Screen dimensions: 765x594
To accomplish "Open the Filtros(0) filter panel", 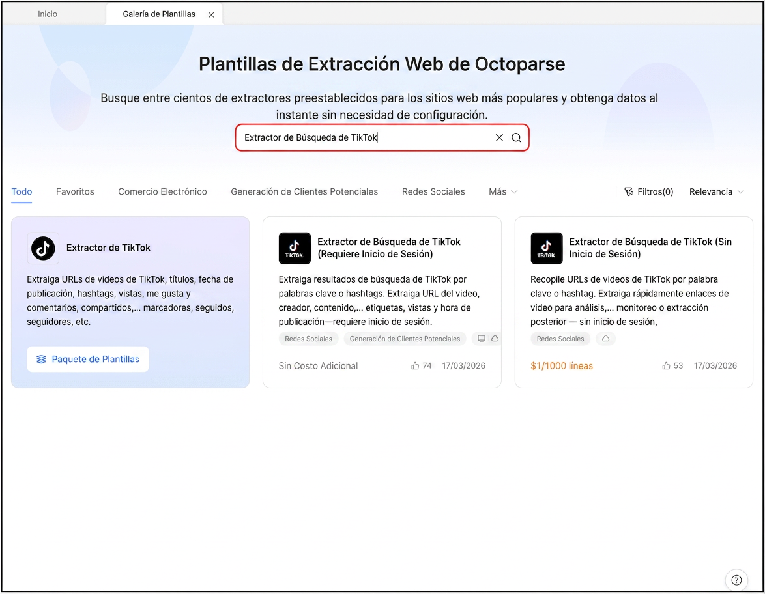I will point(649,191).
